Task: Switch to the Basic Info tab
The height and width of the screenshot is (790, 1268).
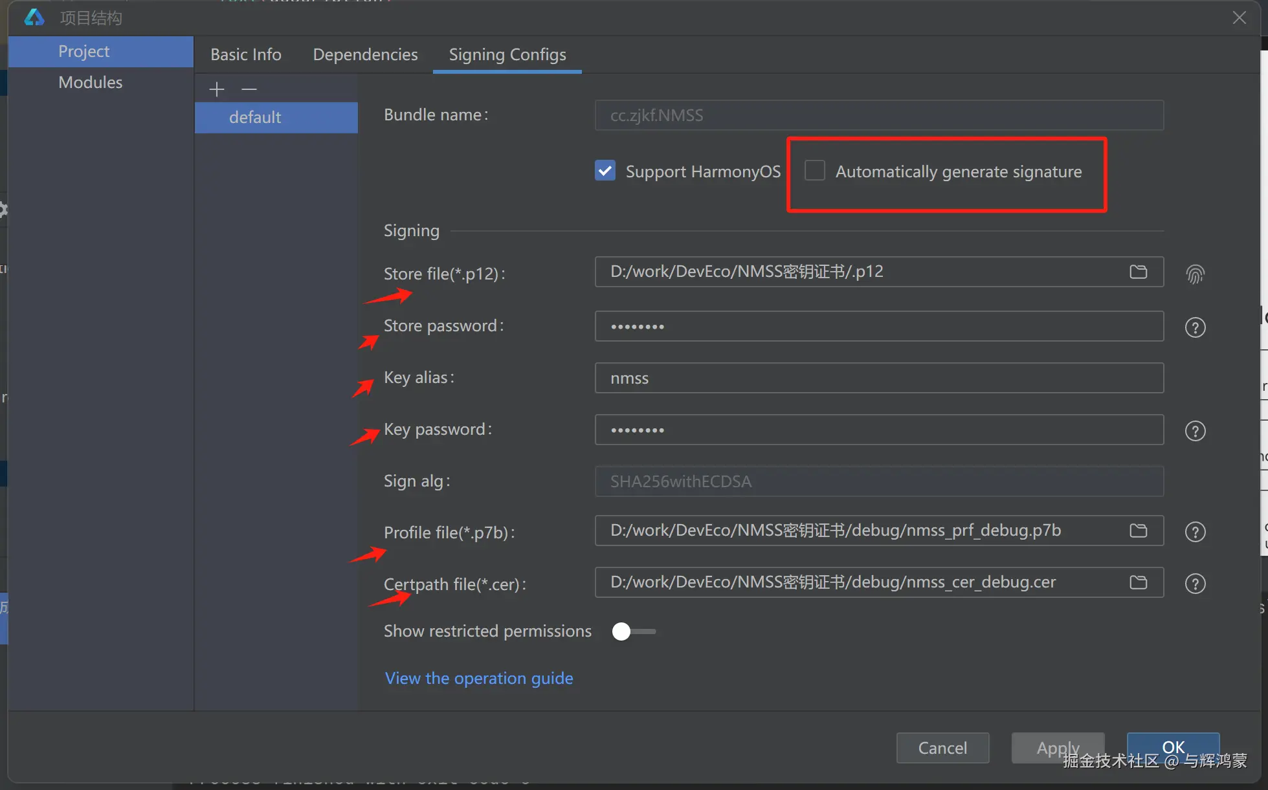Action: click(x=246, y=54)
